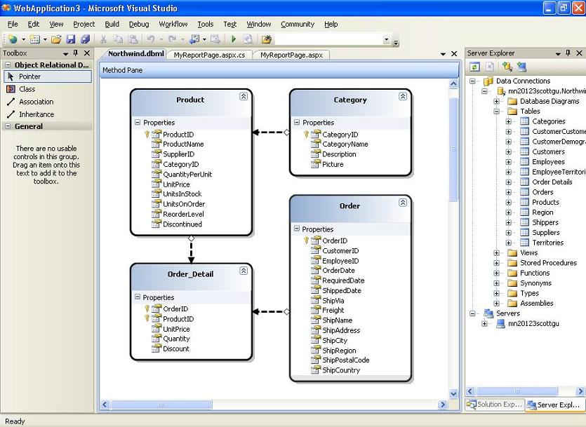Click the designer horizontal scrollbar thumb
Viewport: 586px width, 427px height.
[161, 405]
